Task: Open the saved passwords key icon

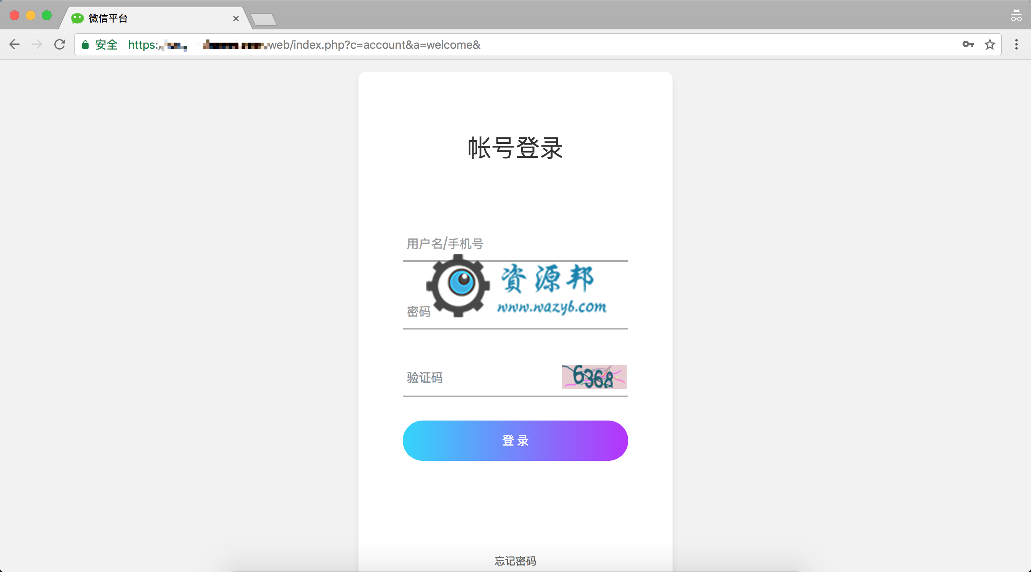Action: 968,44
